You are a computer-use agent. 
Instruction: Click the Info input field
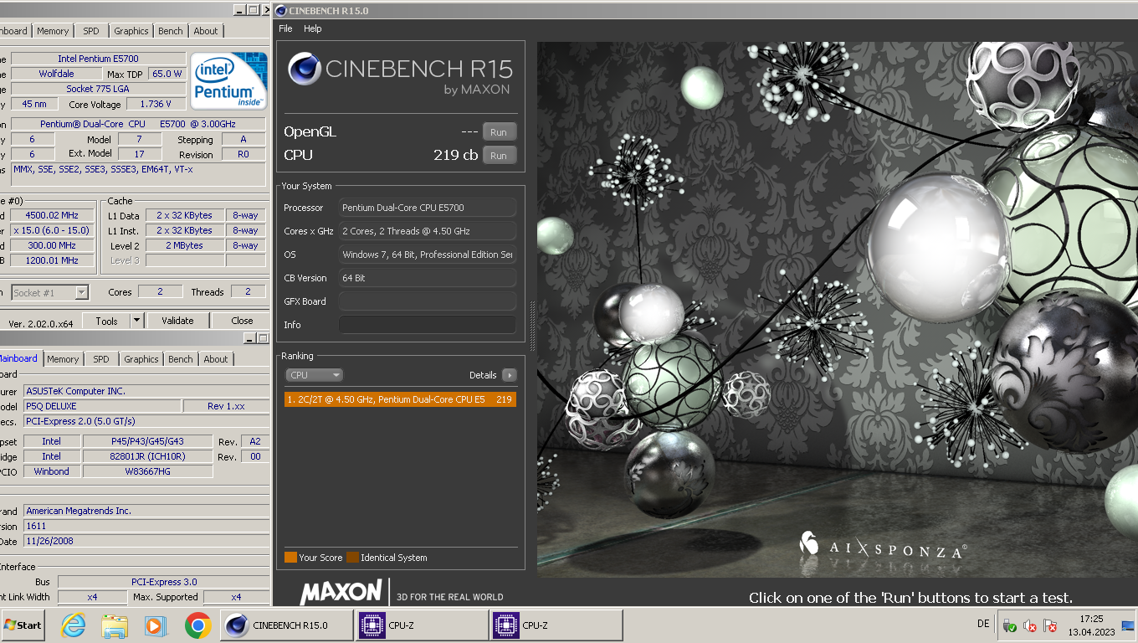click(x=427, y=325)
